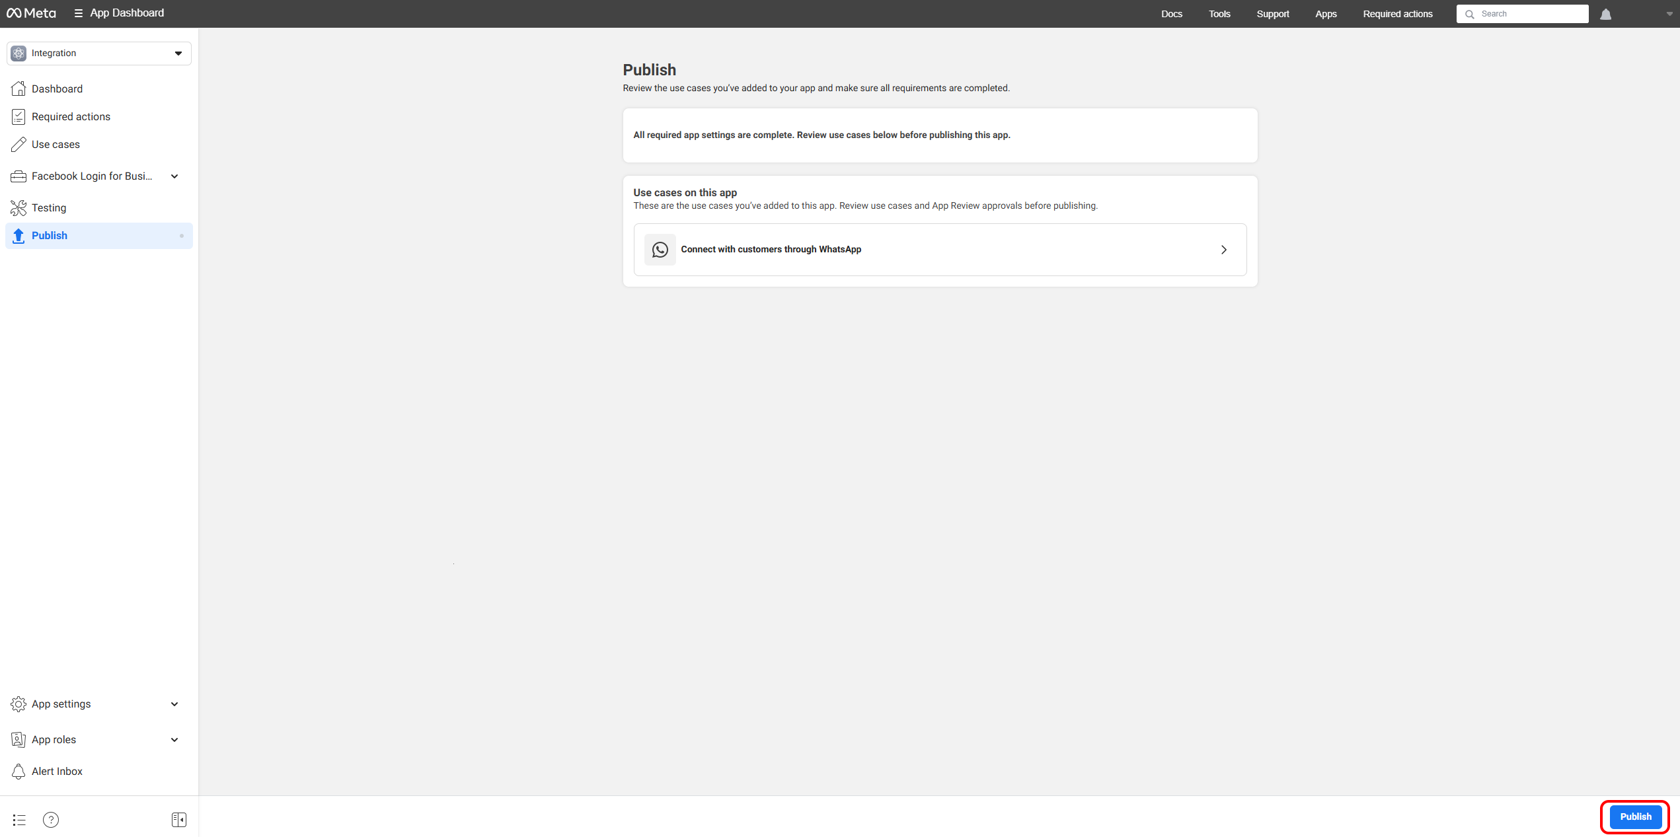Open the App Dashboard hamburger menu
Viewport: 1680px width, 837px height.
(78, 13)
